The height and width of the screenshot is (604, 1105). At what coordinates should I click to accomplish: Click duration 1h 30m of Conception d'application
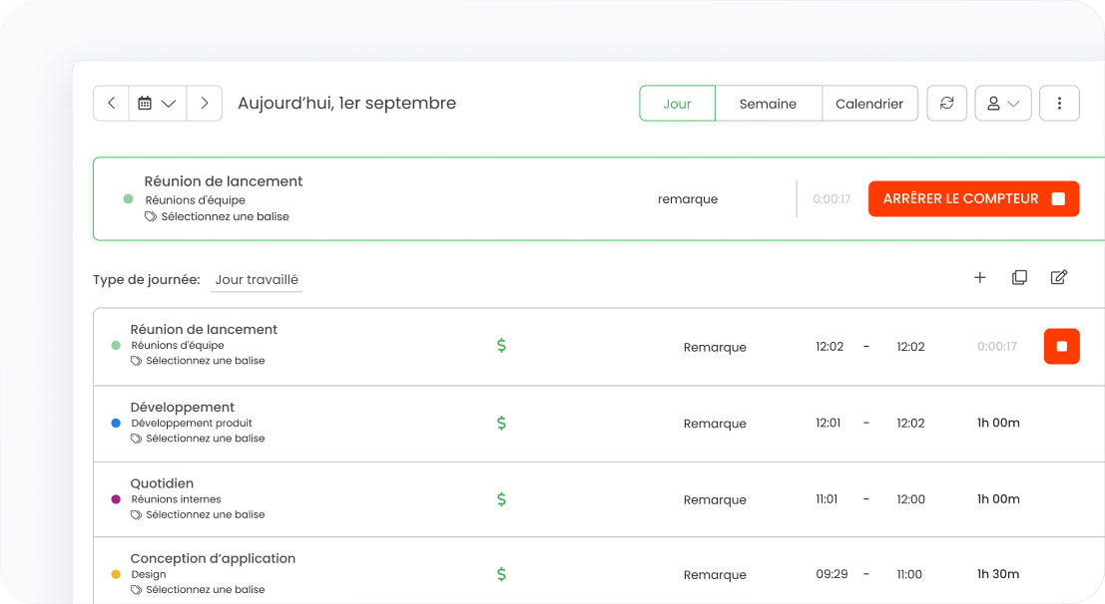998,574
